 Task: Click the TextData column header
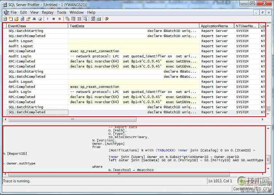coord(134,26)
